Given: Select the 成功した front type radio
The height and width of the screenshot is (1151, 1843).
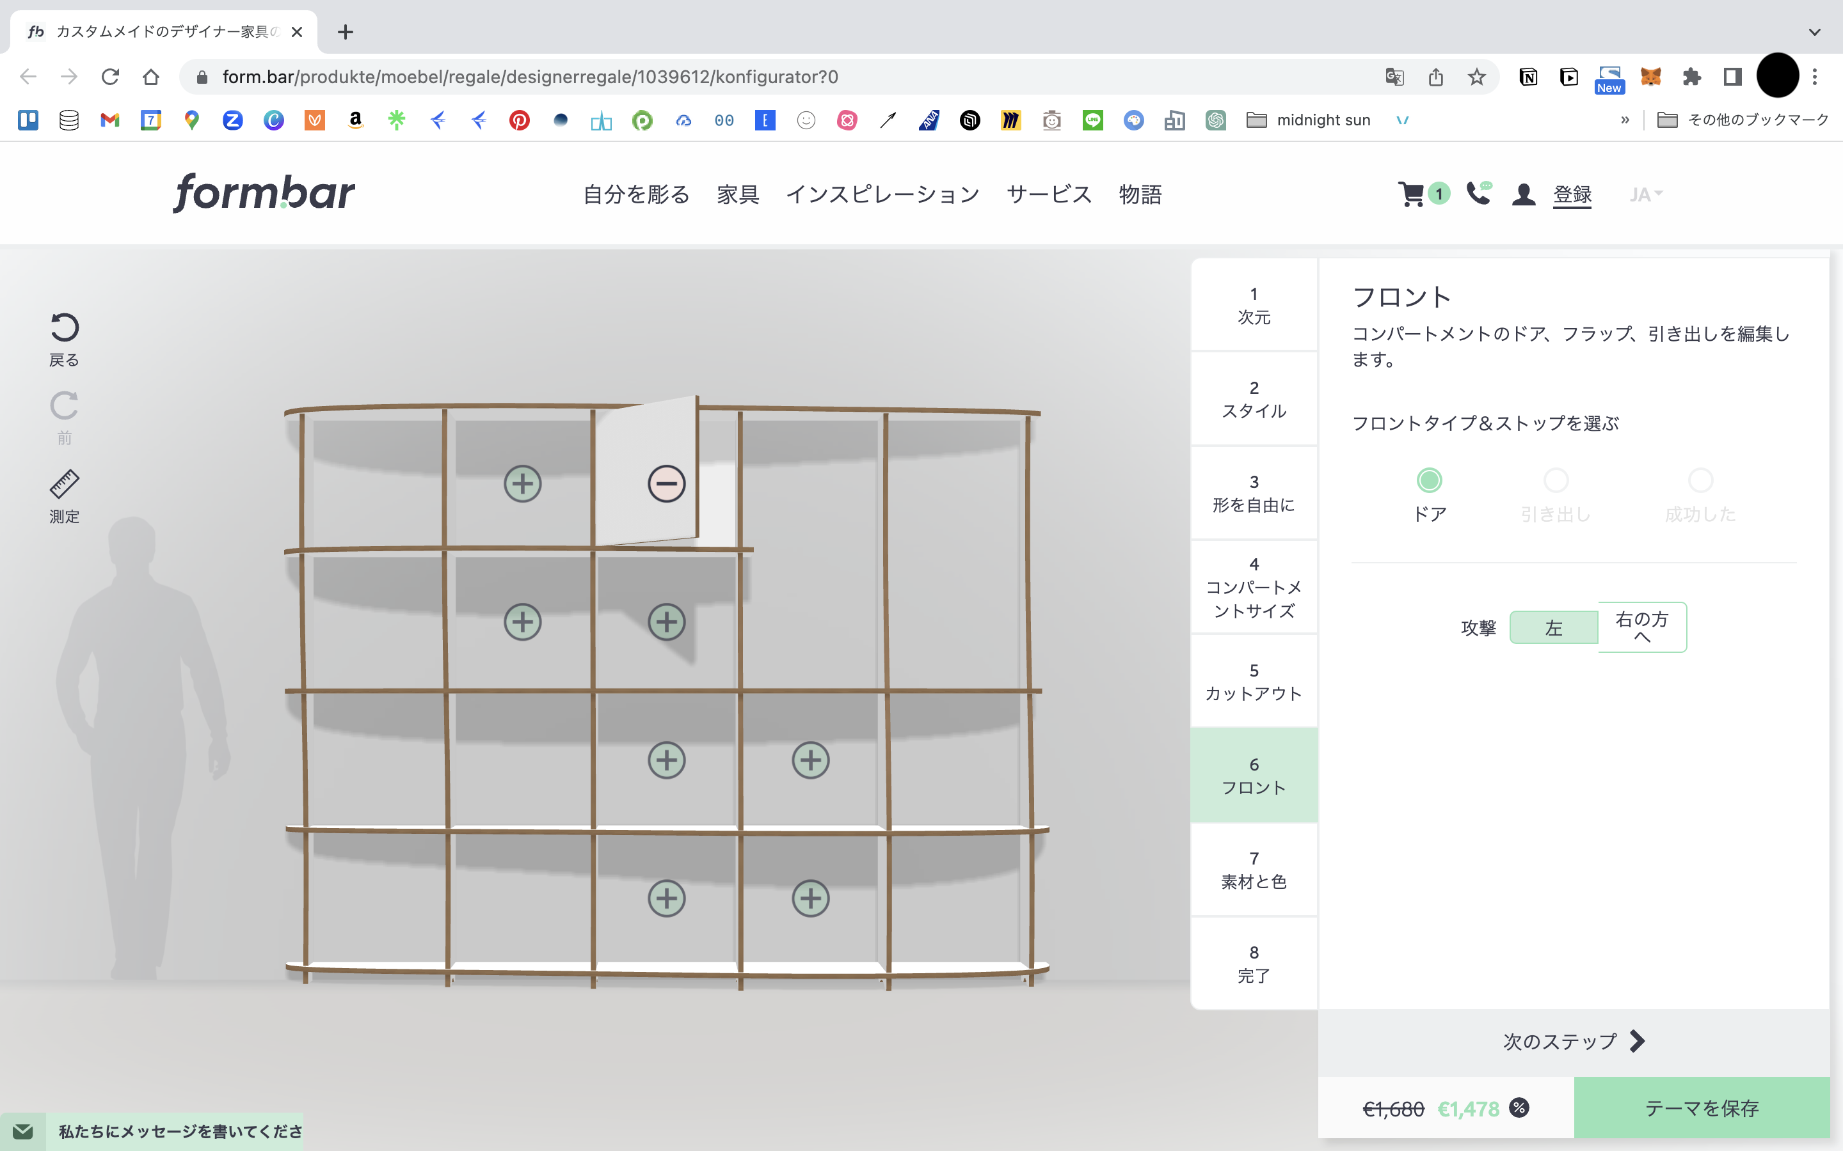Looking at the screenshot, I should coord(1700,480).
